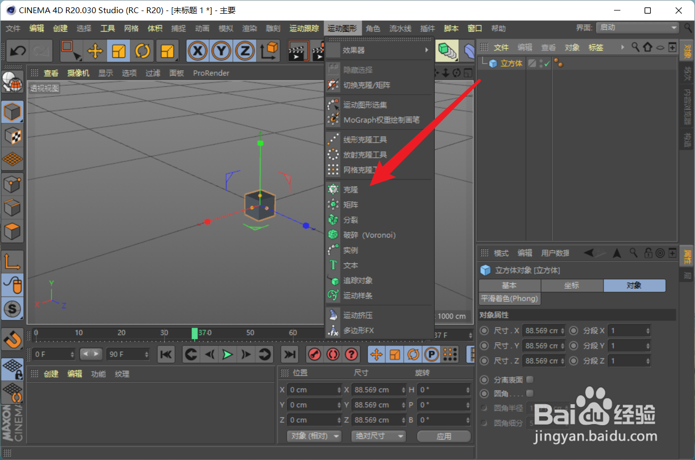Select the Live Selection tool icon

71,51
